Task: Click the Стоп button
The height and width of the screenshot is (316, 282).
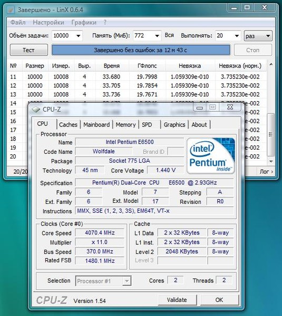Action: pos(253,50)
